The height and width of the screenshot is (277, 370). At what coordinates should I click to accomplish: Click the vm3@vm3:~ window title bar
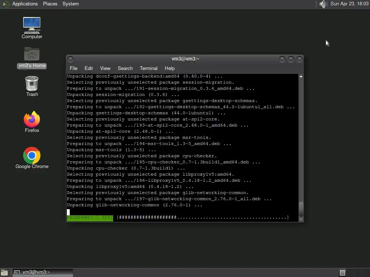pyautogui.click(x=185, y=59)
